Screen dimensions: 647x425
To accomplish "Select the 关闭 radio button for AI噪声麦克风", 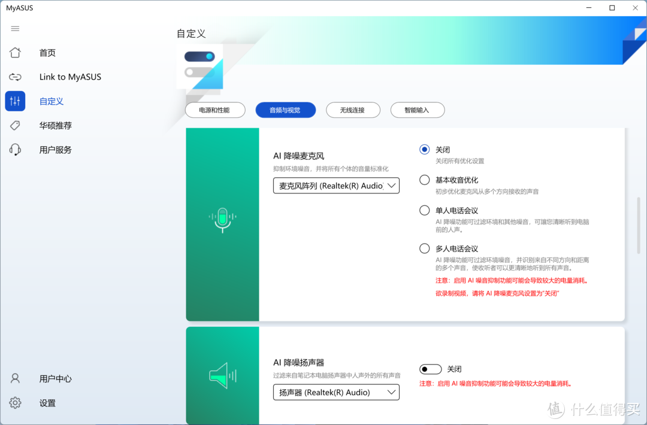I will 424,150.
